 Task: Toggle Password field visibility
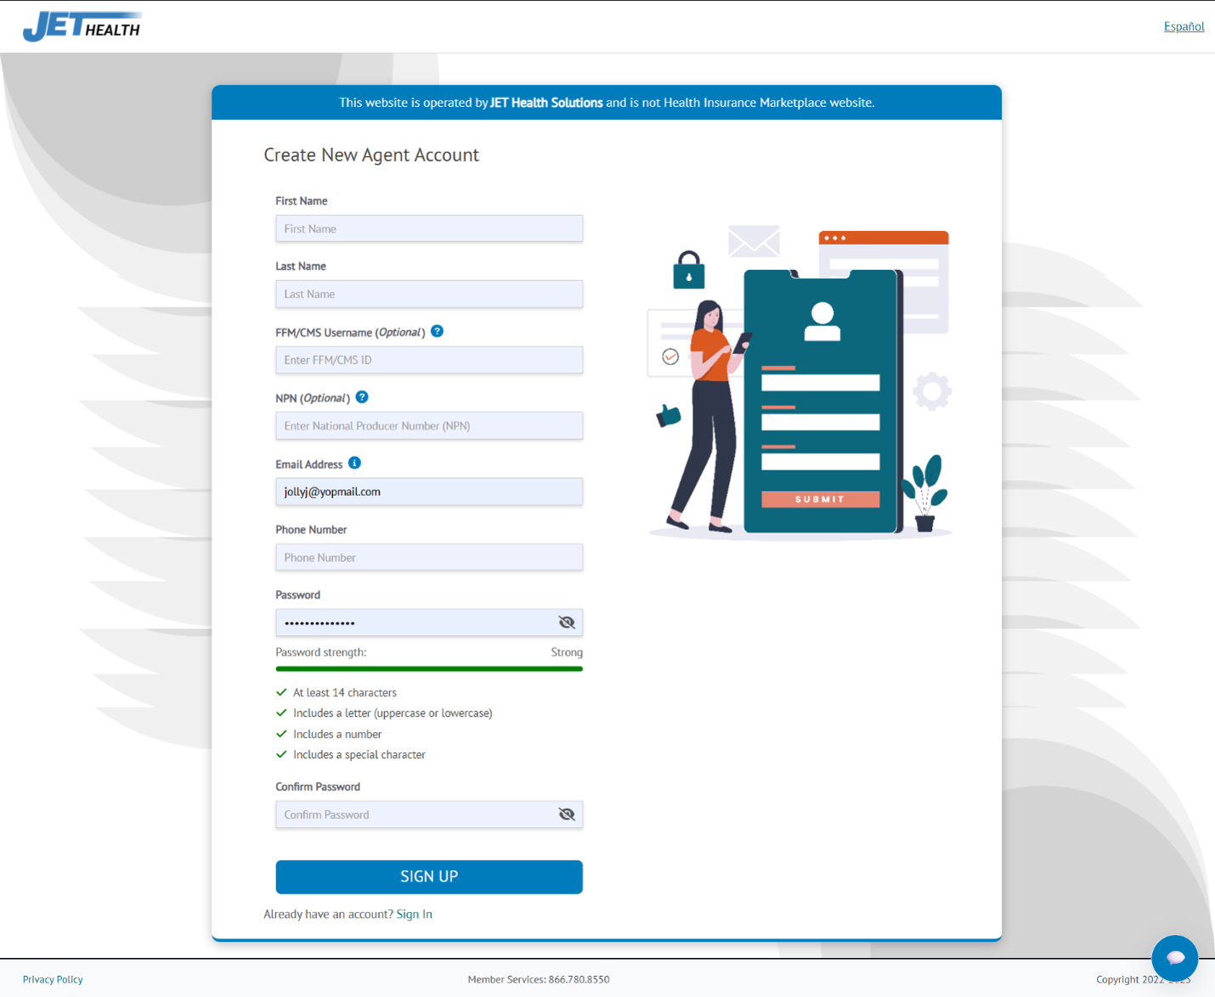pyautogui.click(x=567, y=622)
